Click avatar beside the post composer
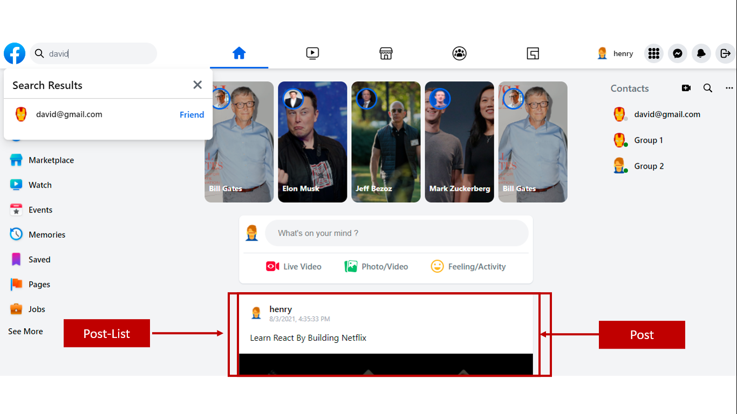Screen dimensions: 737x414 pos(252,233)
